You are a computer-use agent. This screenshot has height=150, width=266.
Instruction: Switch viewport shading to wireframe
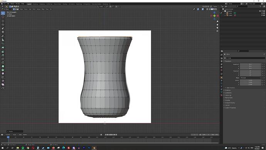[210, 9]
